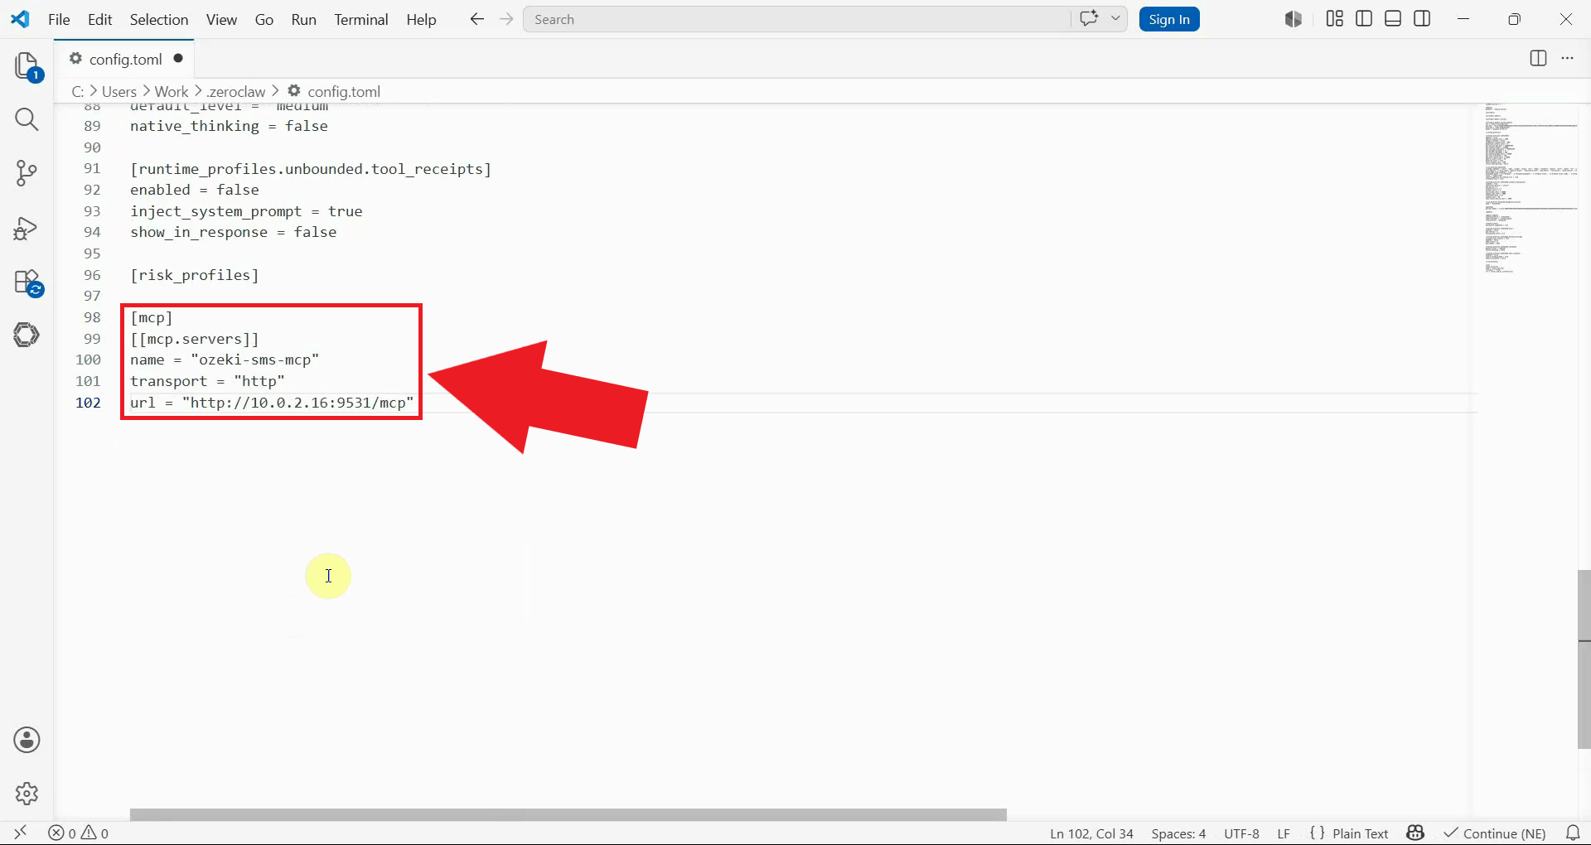Click the horizontal scrollbar thumb
Screen dimensions: 1591x845
(568, 815)
